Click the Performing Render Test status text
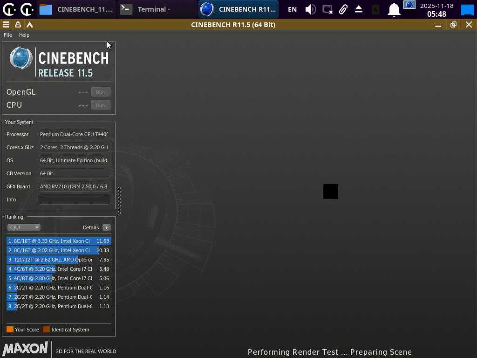 coord(330,352)
